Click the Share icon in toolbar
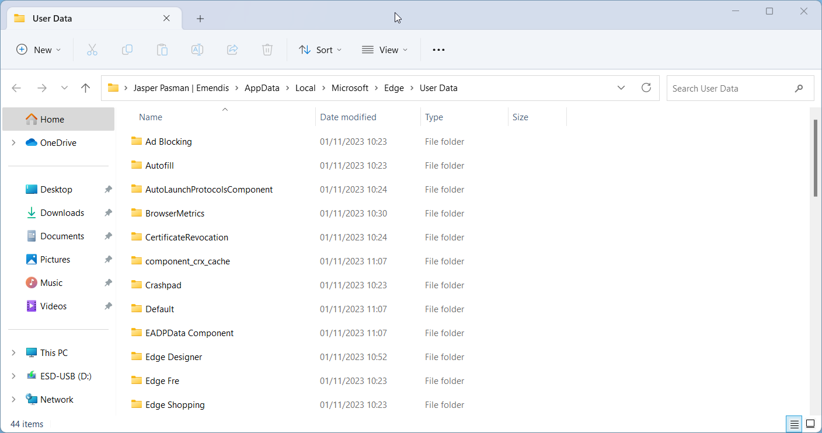The height and width of the screenshot is (433, 822). click(232, 50)
